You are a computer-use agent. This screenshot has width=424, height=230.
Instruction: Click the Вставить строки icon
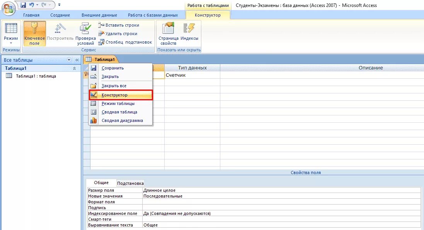tap(101, 25)
